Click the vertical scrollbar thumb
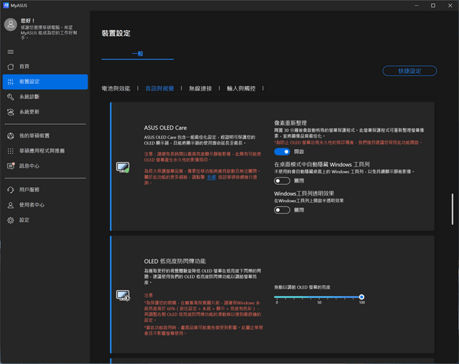 coord(453,209)
